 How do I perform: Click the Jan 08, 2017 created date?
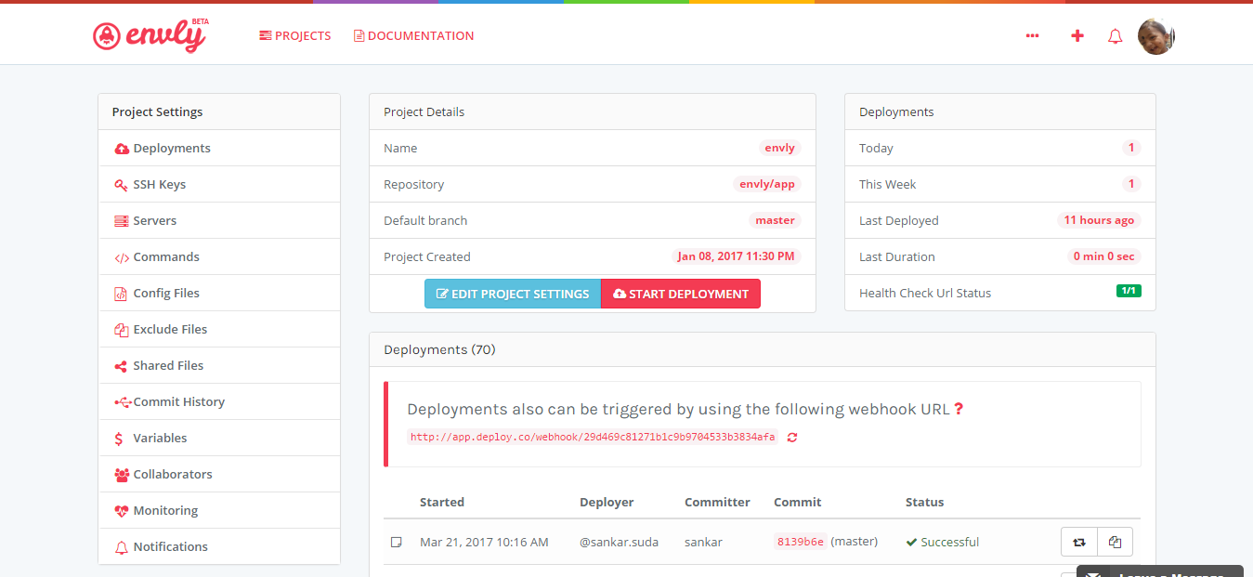tap(736, 256)
